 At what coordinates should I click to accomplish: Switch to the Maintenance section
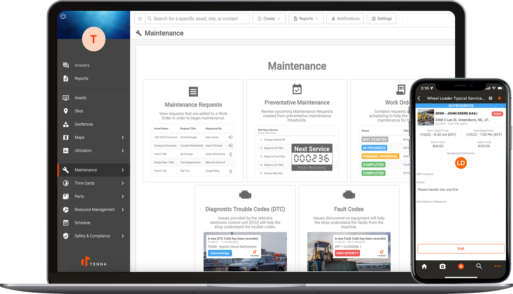tap(85, 170)
